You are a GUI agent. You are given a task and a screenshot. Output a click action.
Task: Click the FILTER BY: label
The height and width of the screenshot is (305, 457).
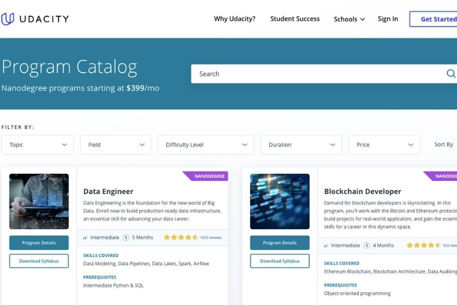[x=17, y=127]
